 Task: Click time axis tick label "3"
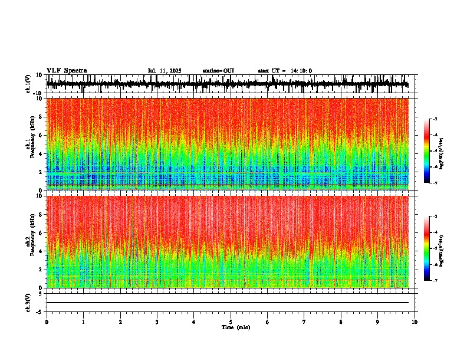[157, 322]
